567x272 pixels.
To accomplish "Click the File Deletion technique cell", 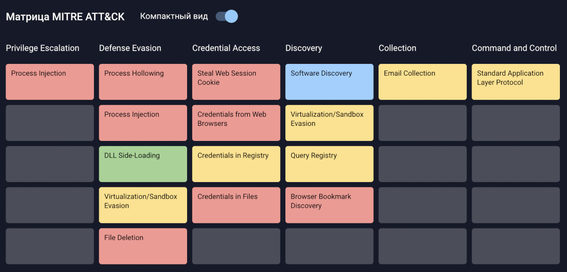I will tap(143, 246).
